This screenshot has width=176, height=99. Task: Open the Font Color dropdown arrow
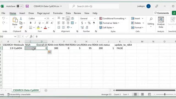(x=49, y=28)
